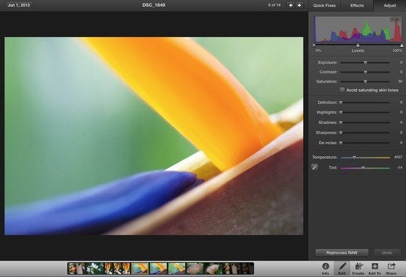This screenshot has width=406, height=277.
Task: Click the 100% levels label
Action: point(398,50)
